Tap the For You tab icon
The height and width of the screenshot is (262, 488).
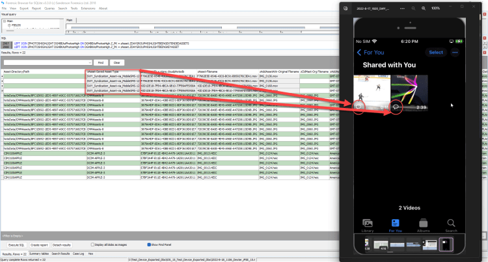tap(396, 223)
